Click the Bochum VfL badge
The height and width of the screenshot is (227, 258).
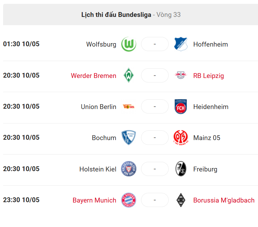(x=129, y=138)
